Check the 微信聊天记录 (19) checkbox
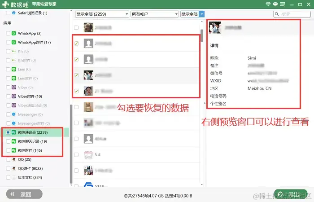 pos(8,141)
